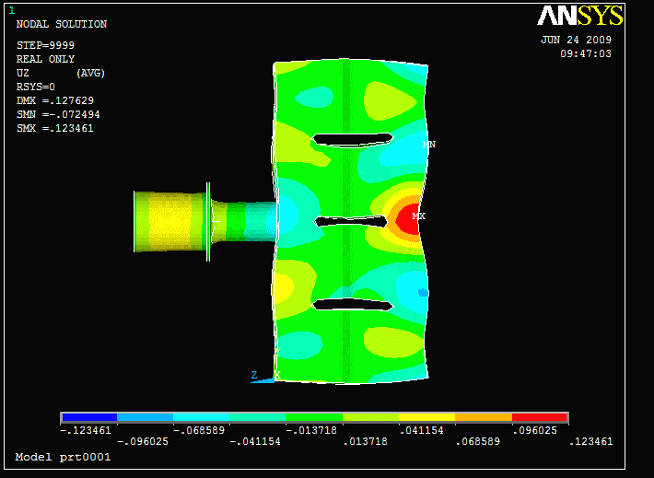
Task: Click legend value .068589
Action: coord(478,441)
